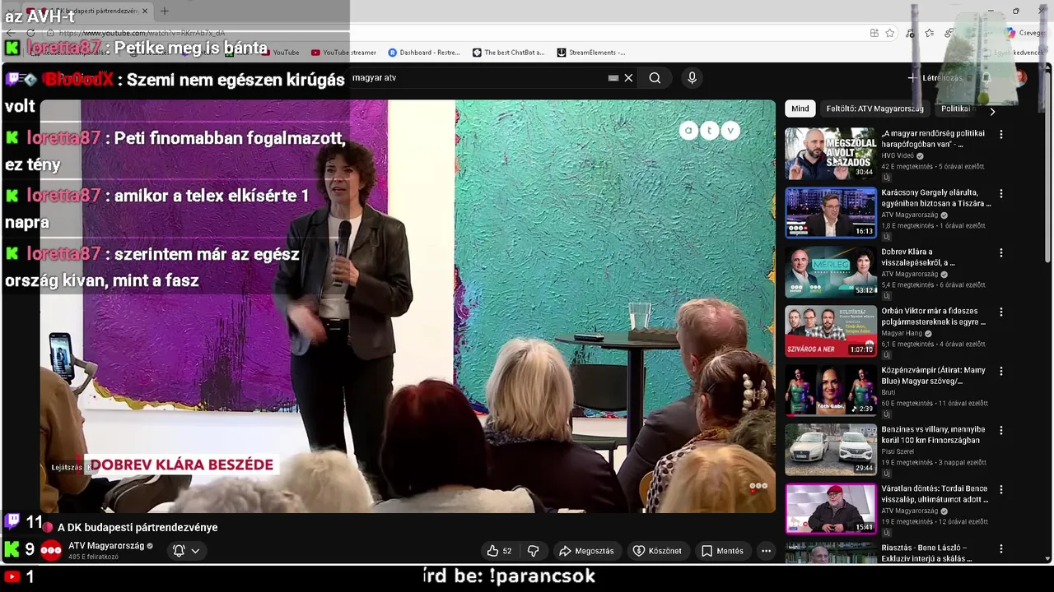Open 'Váratlan döntés: Tordai Bence' video thumbnail
This screenshot has width=1054, height=592.
(830, 508)
